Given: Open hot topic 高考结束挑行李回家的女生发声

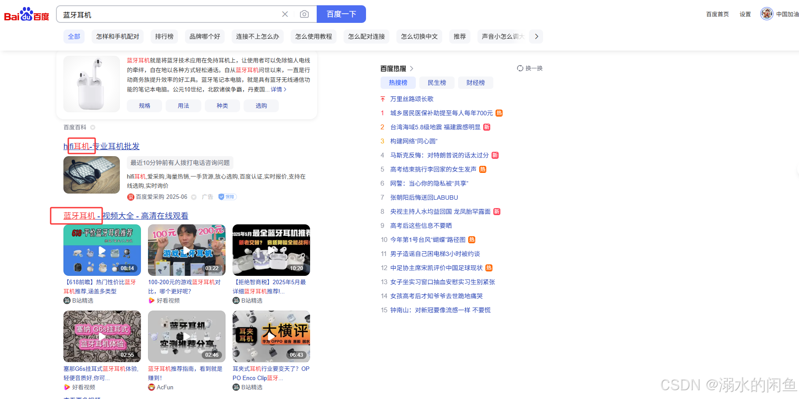Looking at the screenshot, I should pyautogui.click(x=433, y=169).
